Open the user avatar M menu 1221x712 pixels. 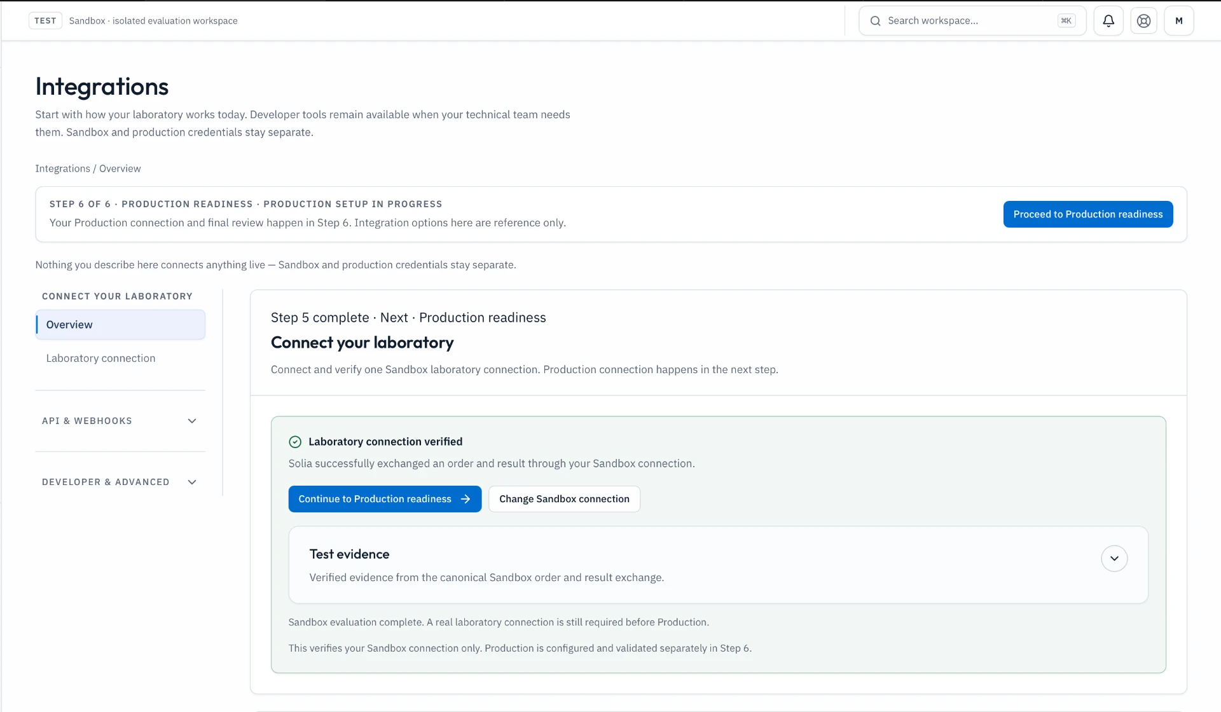tap(1179, 21)
